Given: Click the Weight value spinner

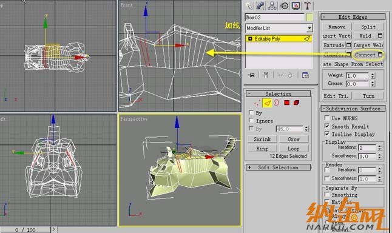Looking at the screenshot, I should (x=373, y=75).
